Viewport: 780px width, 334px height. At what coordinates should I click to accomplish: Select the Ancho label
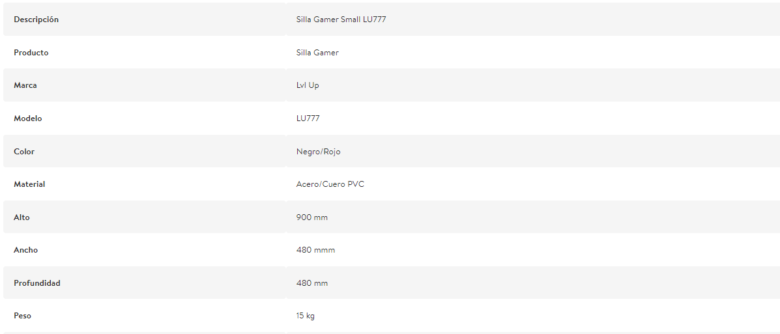[26, 250]
